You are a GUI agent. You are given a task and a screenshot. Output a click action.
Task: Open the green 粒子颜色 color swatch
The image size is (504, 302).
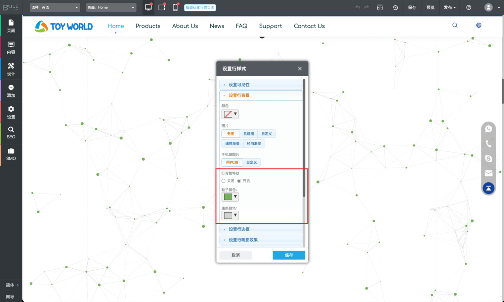click(230, 197)
